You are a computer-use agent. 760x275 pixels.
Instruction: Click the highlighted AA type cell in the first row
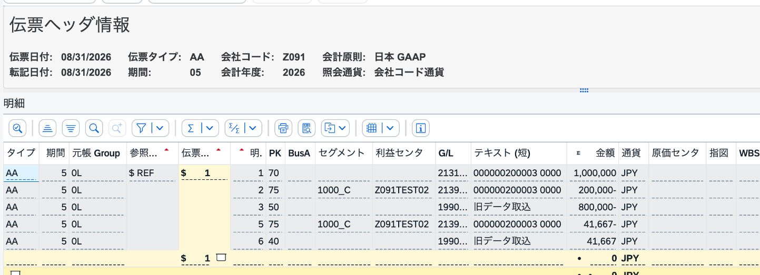[21, 172]
